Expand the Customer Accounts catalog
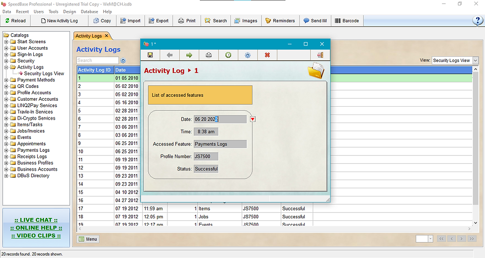The image size is (485, 258). point(6,99)
